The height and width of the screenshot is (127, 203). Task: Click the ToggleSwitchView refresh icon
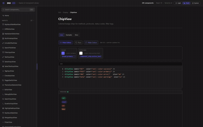(x=3, y=80)
